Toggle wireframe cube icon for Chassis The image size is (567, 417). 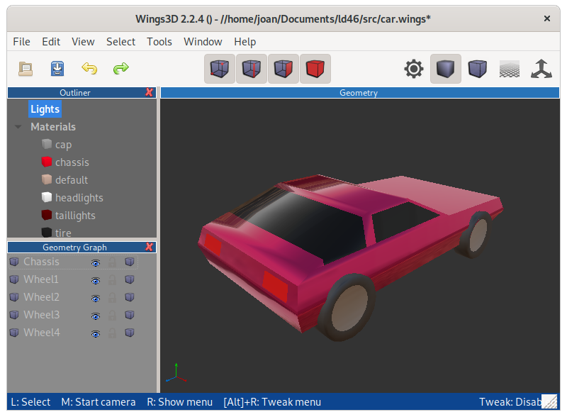coord(130,262)
